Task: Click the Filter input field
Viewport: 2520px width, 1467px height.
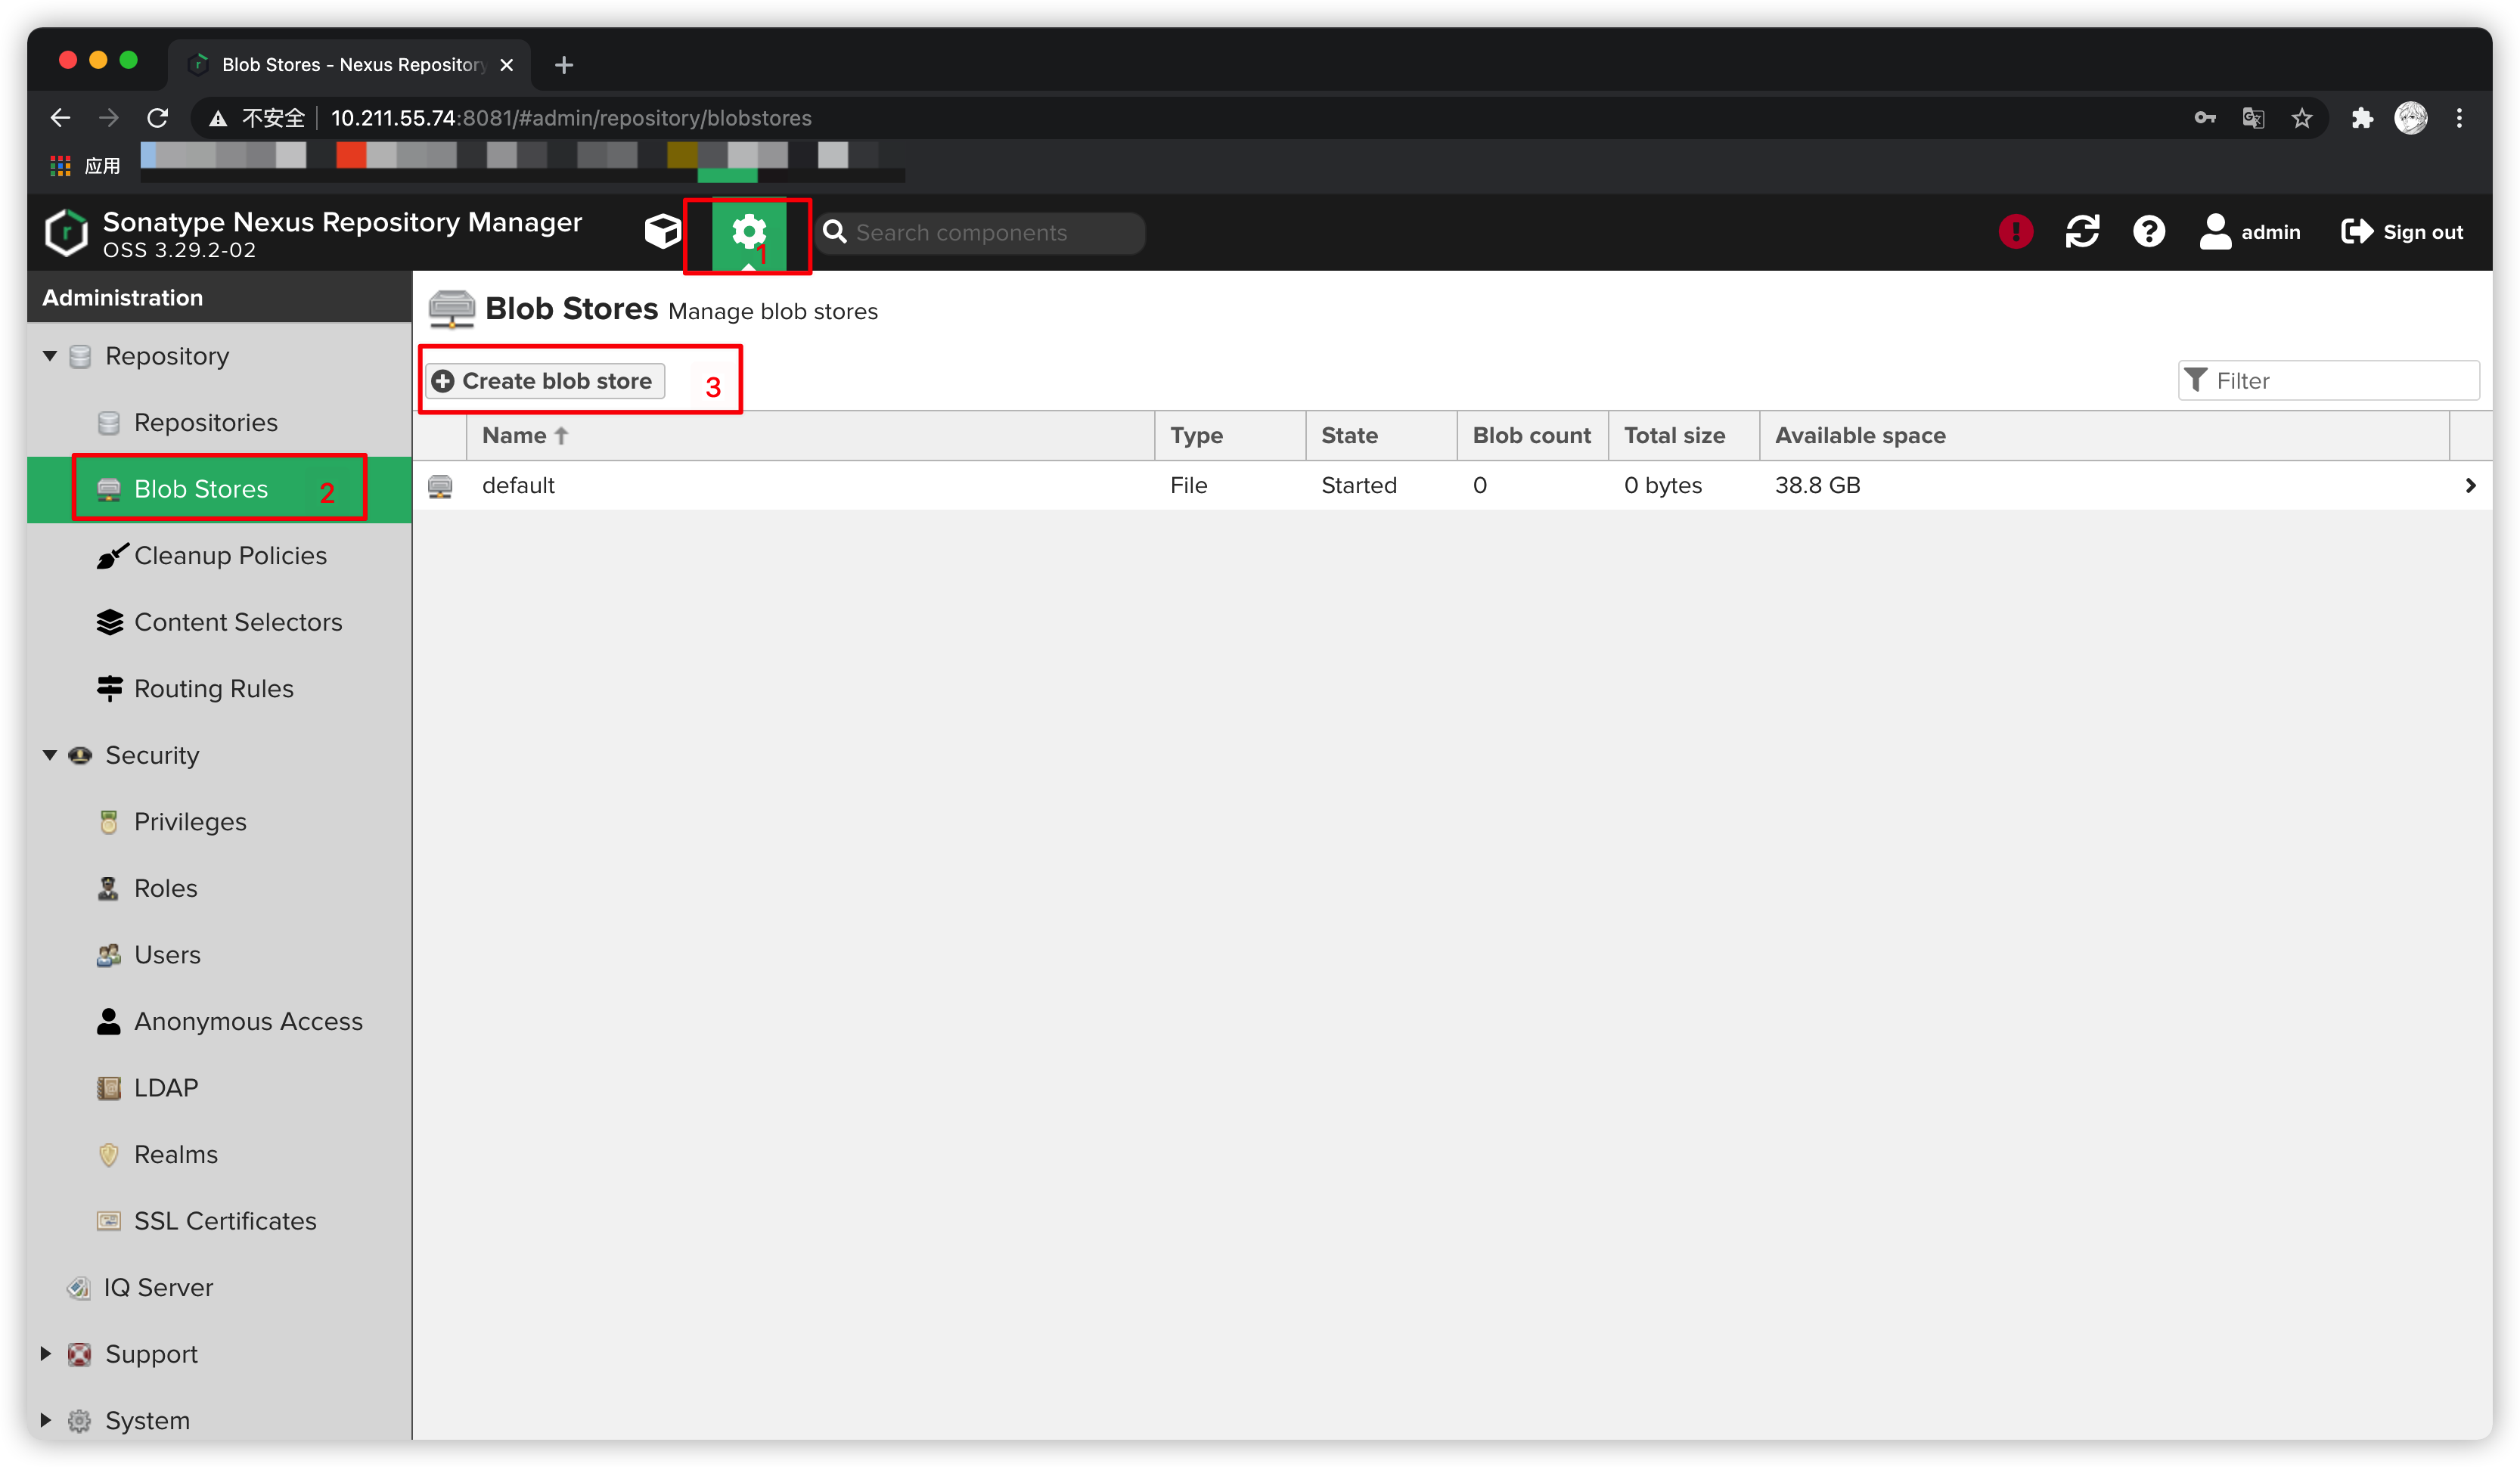Action: [2340, 381]
